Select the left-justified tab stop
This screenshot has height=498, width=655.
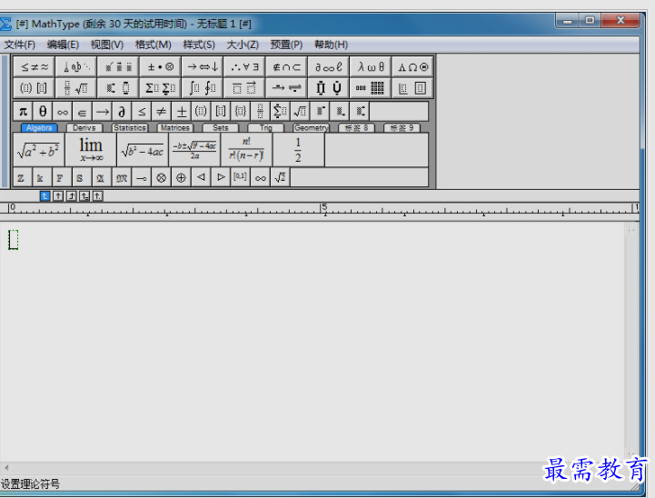pyautogui.click(x=45, y=196)
